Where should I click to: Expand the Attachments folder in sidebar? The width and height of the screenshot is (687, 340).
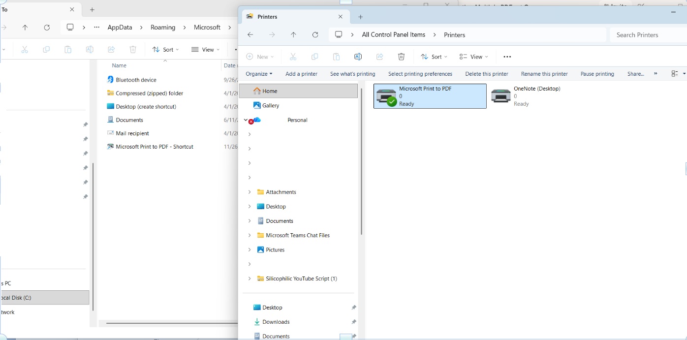coord(250,192)
